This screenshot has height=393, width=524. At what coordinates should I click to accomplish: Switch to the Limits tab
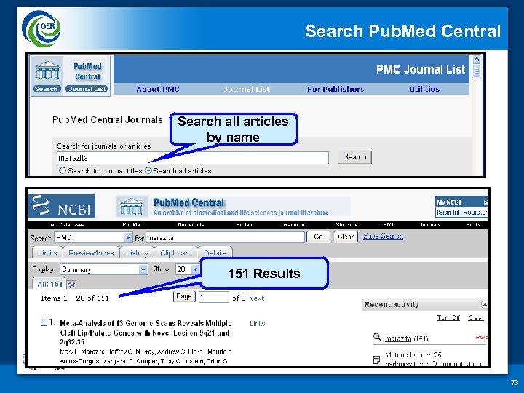tap(47, 253)
